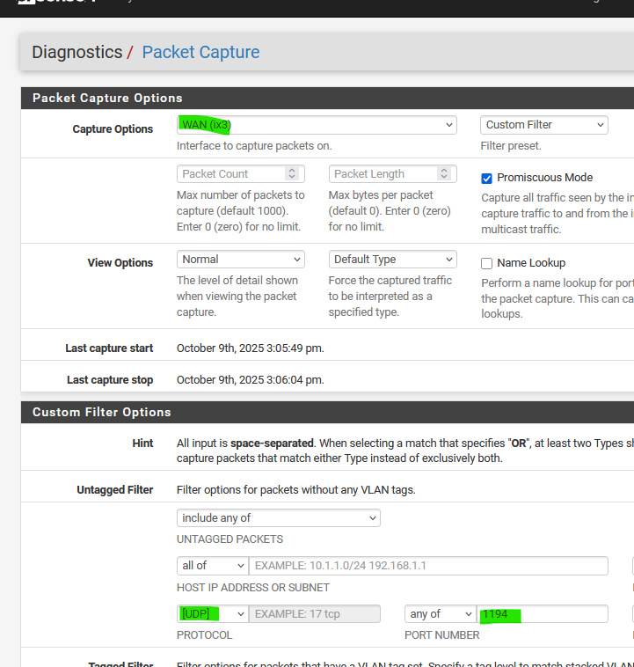The width and height of the screenshot is (634, 667).
Task: Focus the Packet Count input field
Action: point(230,174)
